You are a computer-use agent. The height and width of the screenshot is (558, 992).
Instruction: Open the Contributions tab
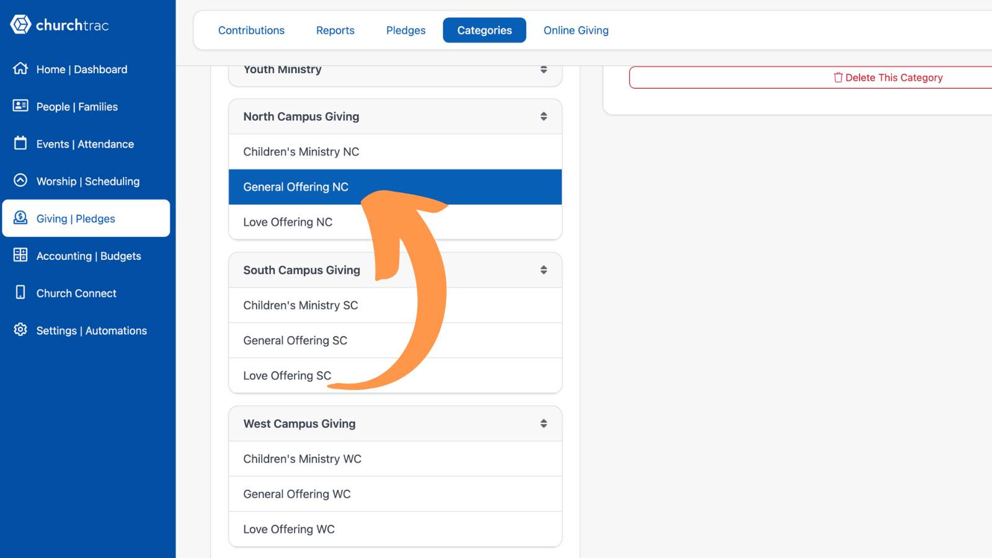click(251, 30)
